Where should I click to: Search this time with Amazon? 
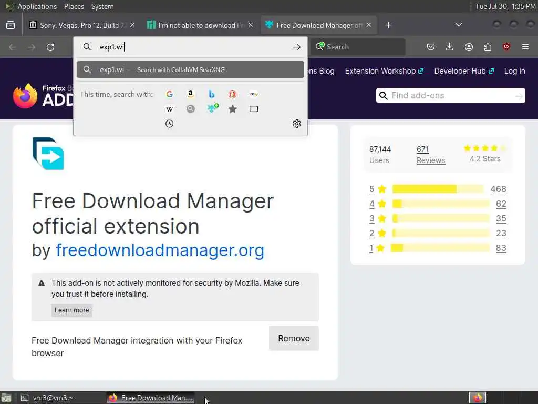pos(190,94)
